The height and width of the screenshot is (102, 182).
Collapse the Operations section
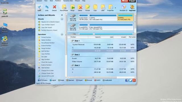point(62,34)
